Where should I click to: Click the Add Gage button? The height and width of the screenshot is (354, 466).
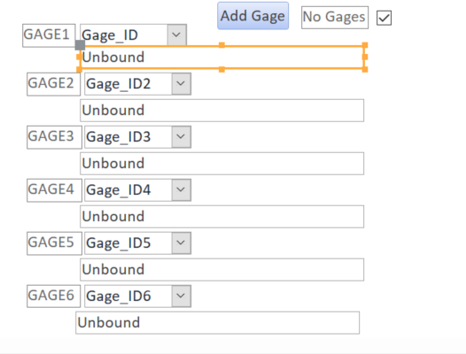coord(252,16)
